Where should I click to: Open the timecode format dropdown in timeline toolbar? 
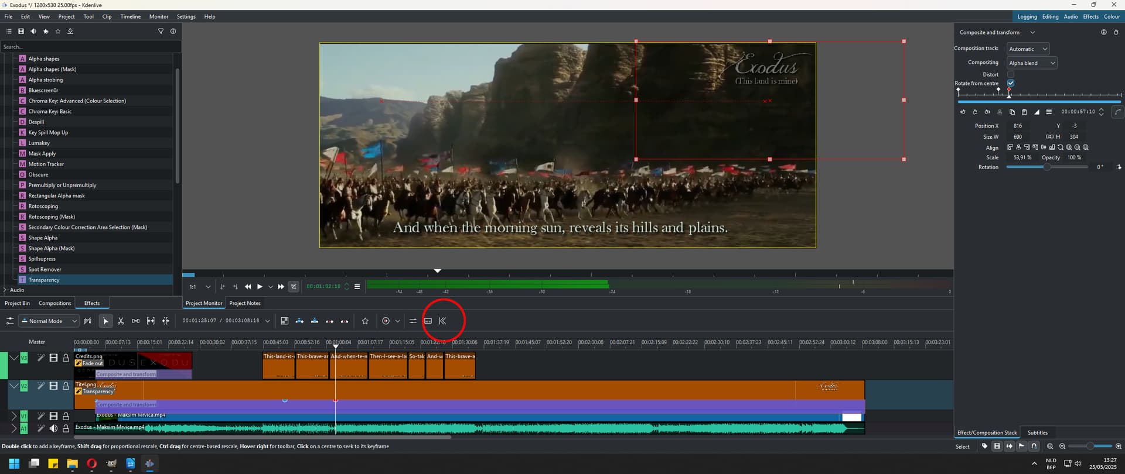[x=268, y=321]
